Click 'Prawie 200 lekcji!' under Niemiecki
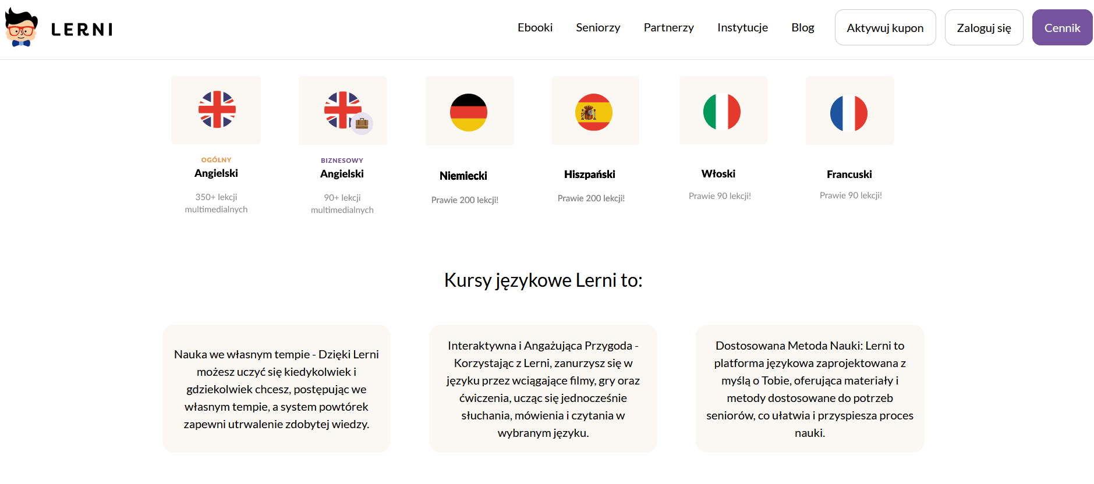This screenshot has width=1094, height=484. coord(465,200)
